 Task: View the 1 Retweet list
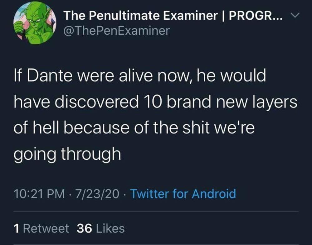coord(41,228)
